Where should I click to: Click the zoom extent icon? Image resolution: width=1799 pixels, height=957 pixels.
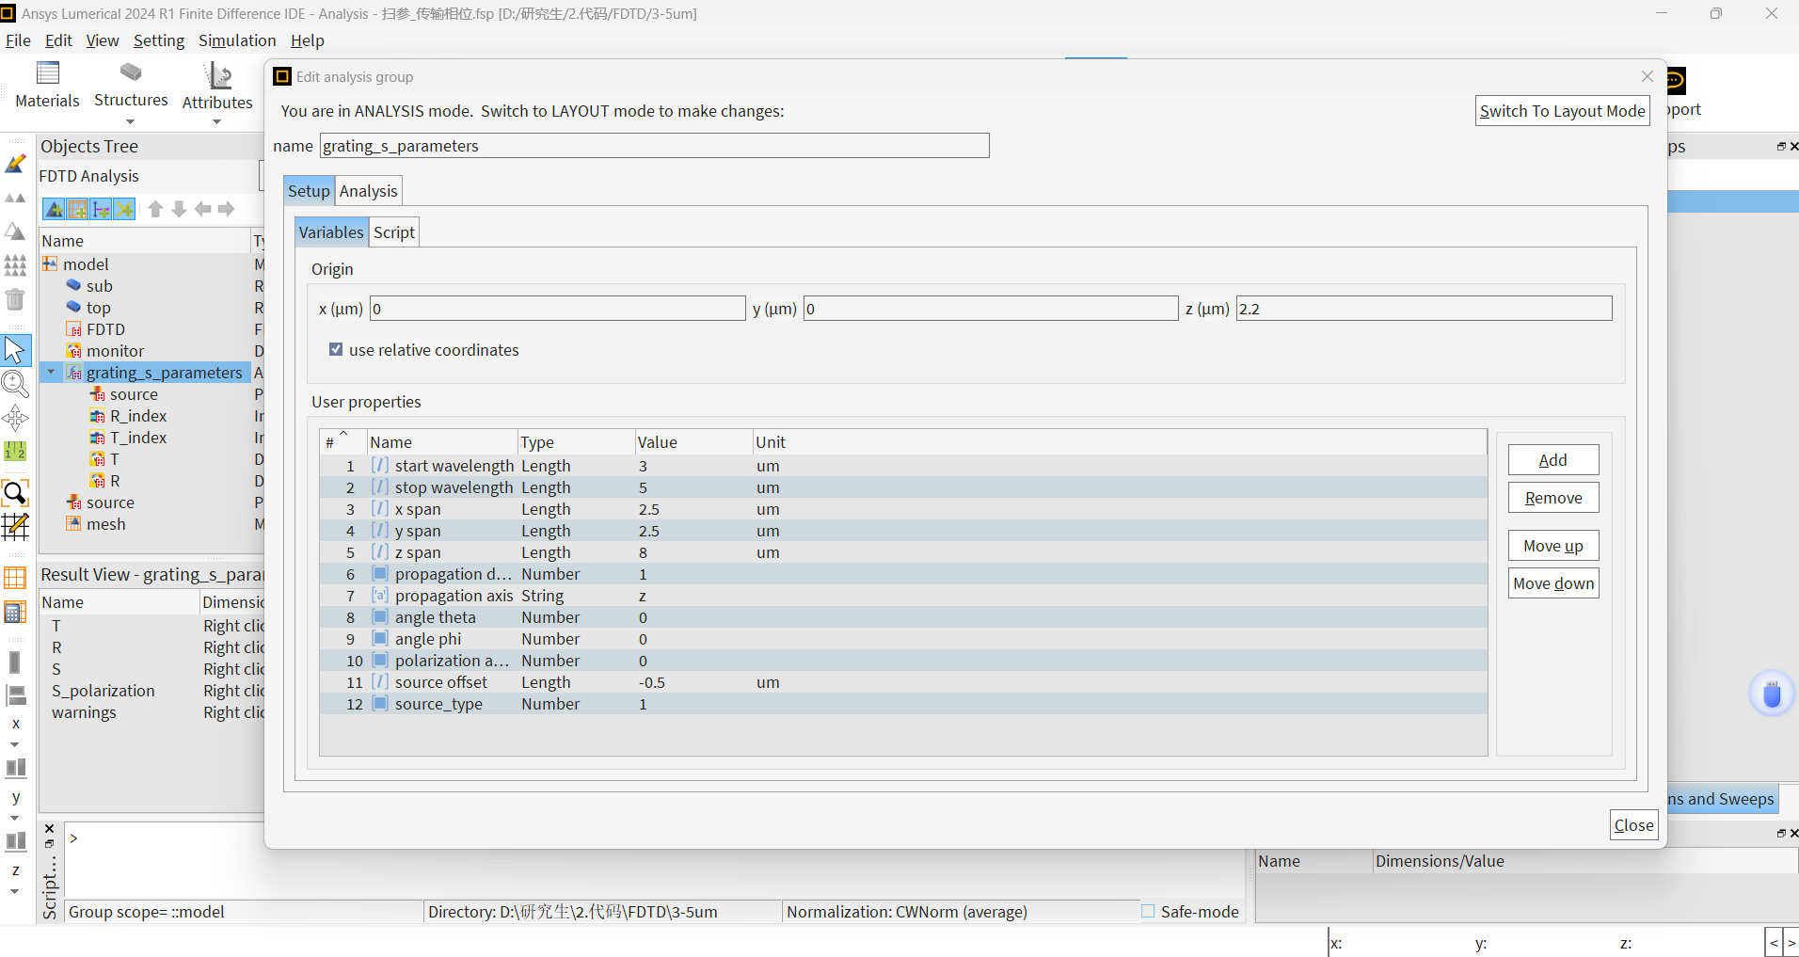click(x=15, y=493)
